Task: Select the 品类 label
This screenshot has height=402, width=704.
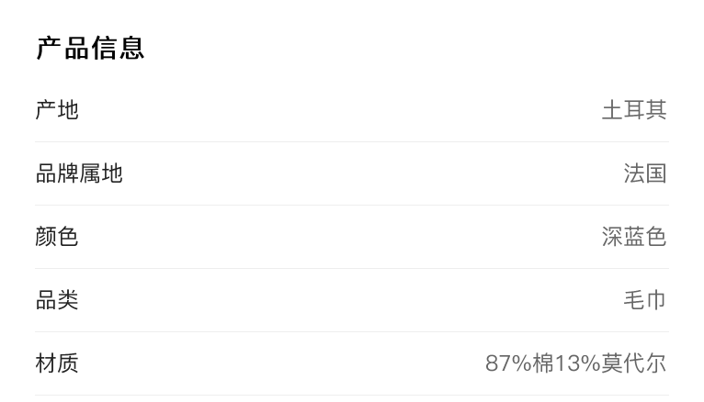Action: click(57, 300)
